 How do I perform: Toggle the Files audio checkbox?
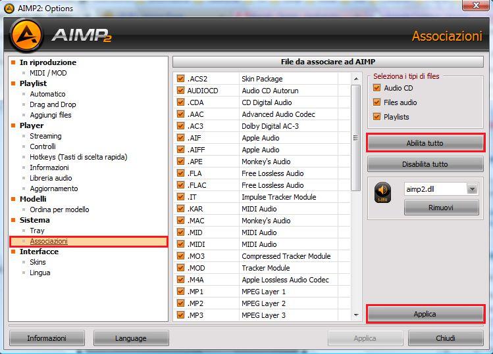376,102
